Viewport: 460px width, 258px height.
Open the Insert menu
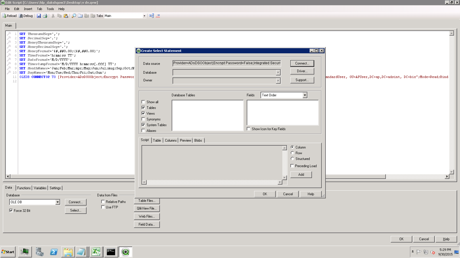point(28,9)
